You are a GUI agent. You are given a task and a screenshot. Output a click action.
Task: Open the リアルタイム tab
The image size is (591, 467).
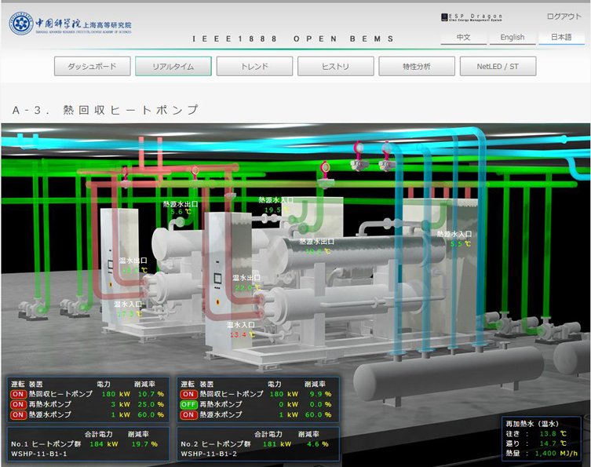click(x=173, y=67)
